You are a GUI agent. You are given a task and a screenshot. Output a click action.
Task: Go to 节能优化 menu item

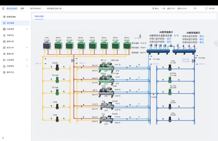point(10,35)
